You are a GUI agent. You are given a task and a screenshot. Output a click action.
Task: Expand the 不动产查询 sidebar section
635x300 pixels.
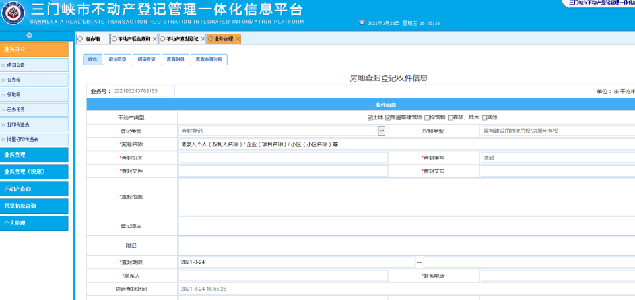[x=34, y=189]
